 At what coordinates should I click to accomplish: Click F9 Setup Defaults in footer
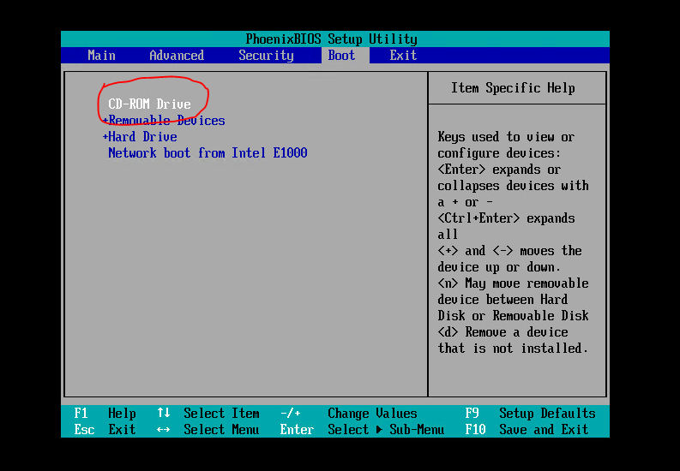[x=530, y=414]
